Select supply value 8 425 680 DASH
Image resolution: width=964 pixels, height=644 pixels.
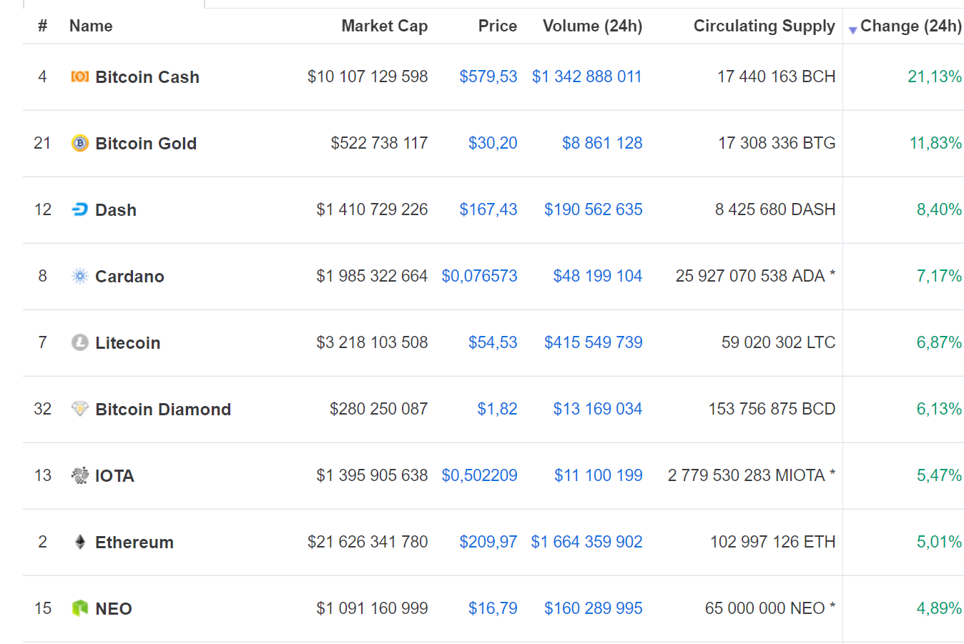tap(775, 209)
